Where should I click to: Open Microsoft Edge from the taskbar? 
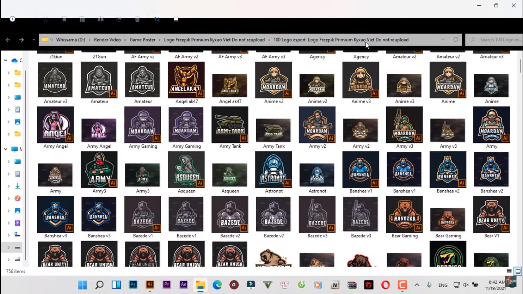click(217, 285)
